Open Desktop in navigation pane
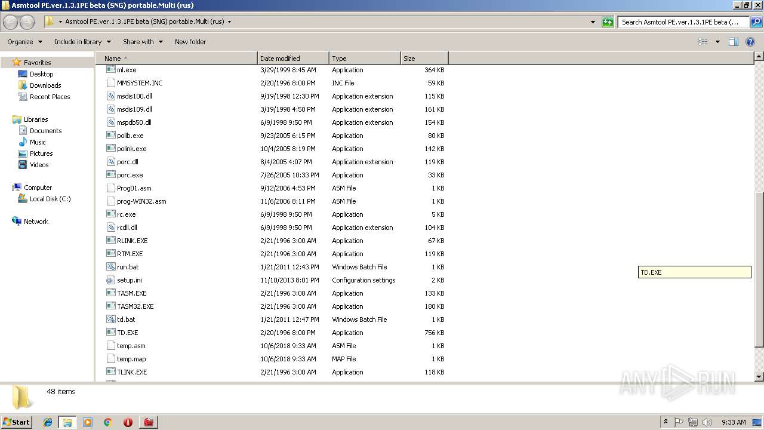The image size is (764, 430). pos(41,74)
